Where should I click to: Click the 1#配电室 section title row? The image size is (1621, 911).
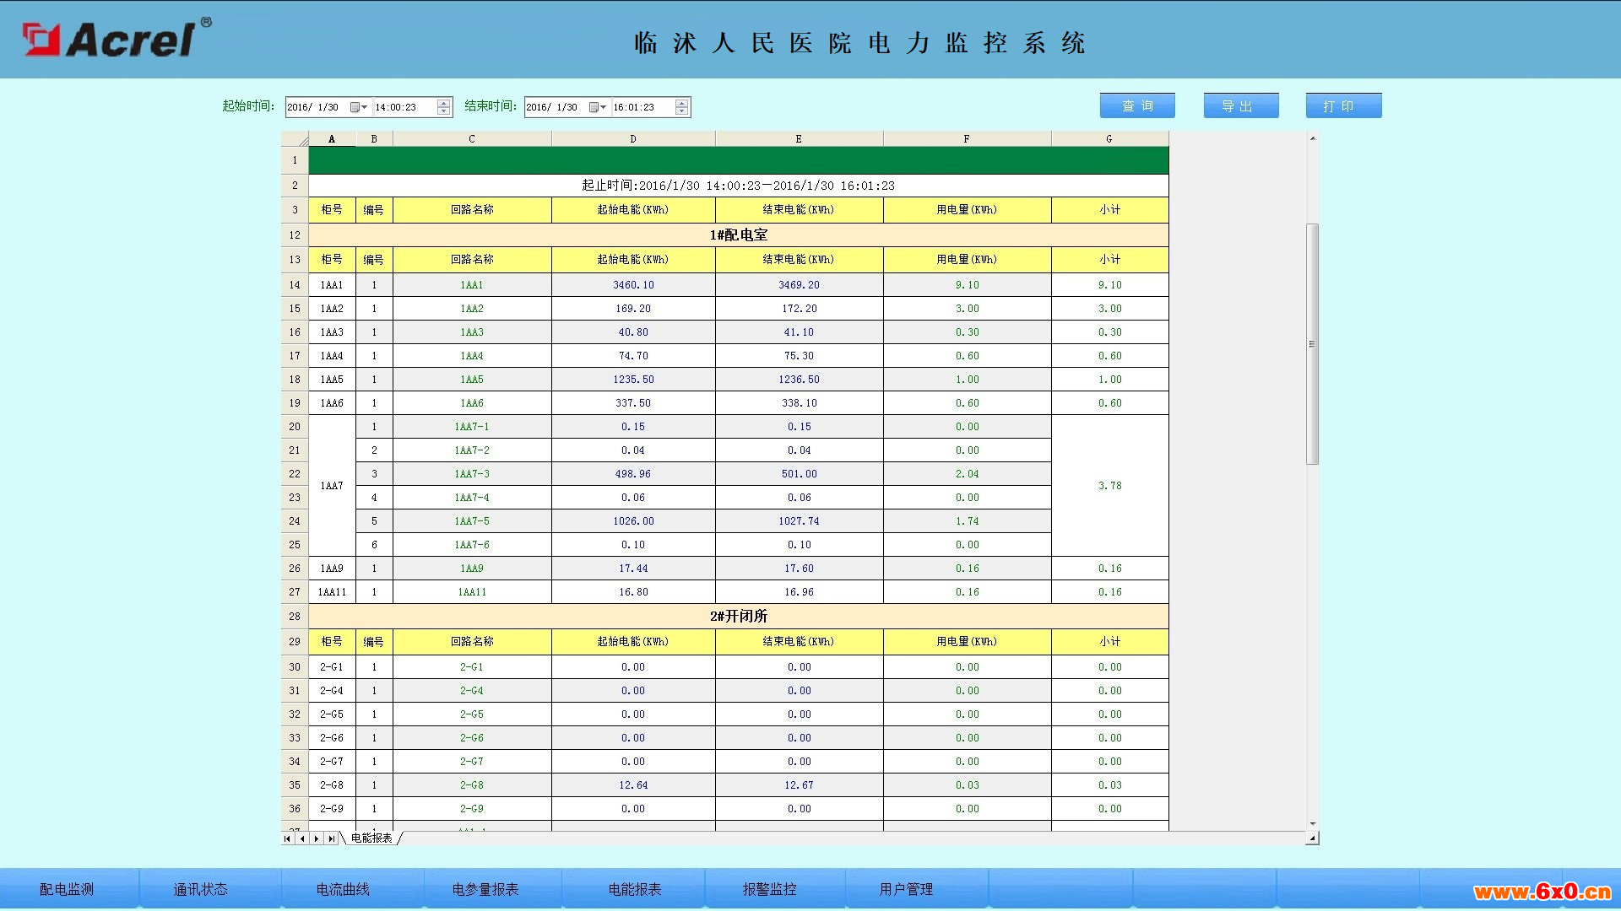(x=739, y=235)
